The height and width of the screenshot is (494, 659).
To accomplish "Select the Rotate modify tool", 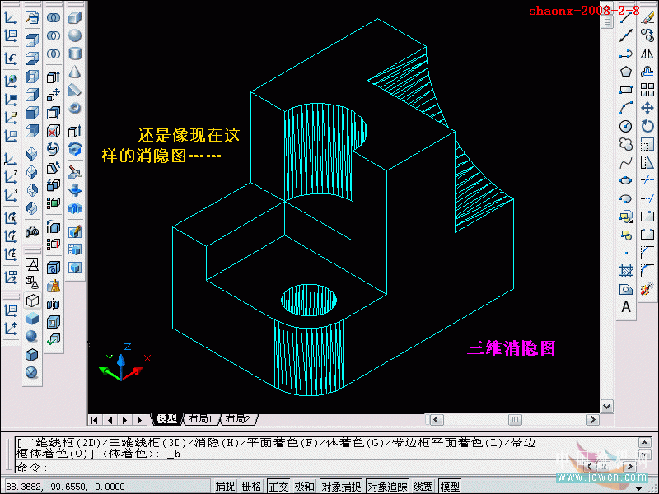I will [x=647, y=126].
